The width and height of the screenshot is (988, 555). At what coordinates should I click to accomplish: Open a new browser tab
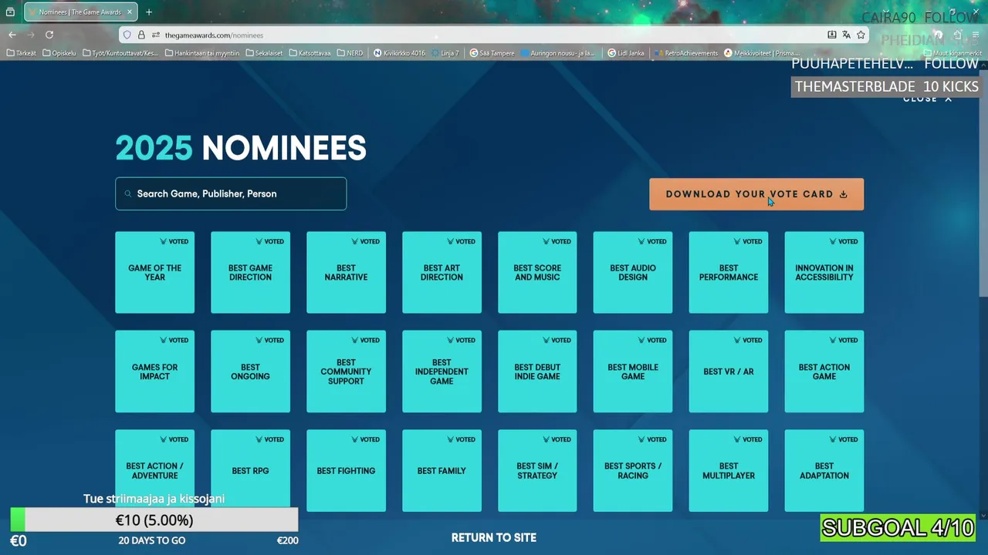coord(149,12)
